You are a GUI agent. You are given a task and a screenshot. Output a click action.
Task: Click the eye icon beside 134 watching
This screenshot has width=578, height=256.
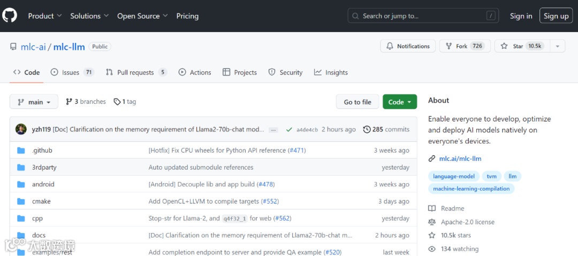[432, 249]
